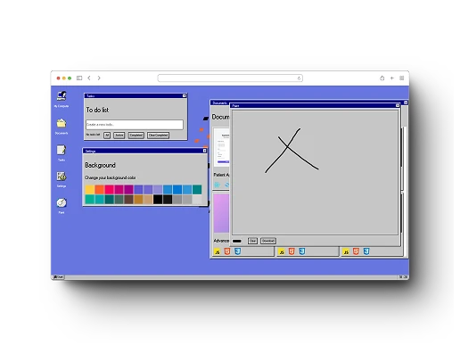Screen dimensions: 460x345
Task: Focus the browser address bar
Action: point(230,78)
